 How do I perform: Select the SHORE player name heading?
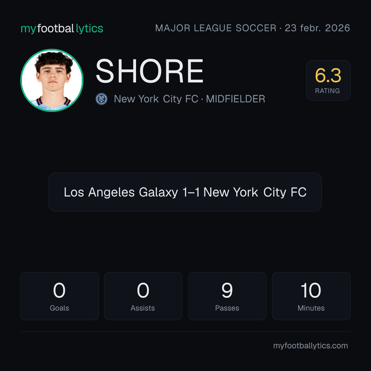[x=149, y=71]
